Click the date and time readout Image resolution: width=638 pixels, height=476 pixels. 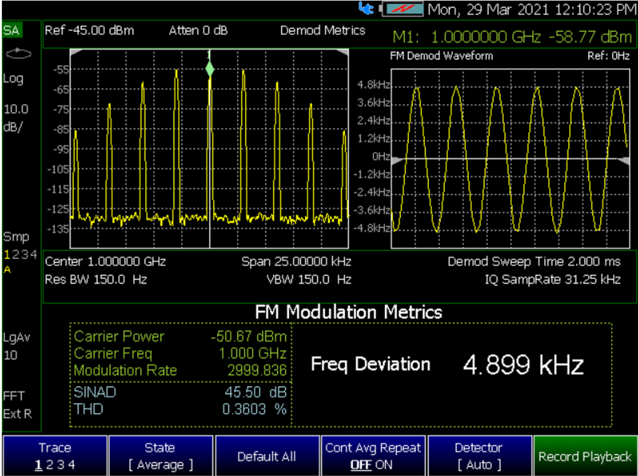(x=532, y=10)
